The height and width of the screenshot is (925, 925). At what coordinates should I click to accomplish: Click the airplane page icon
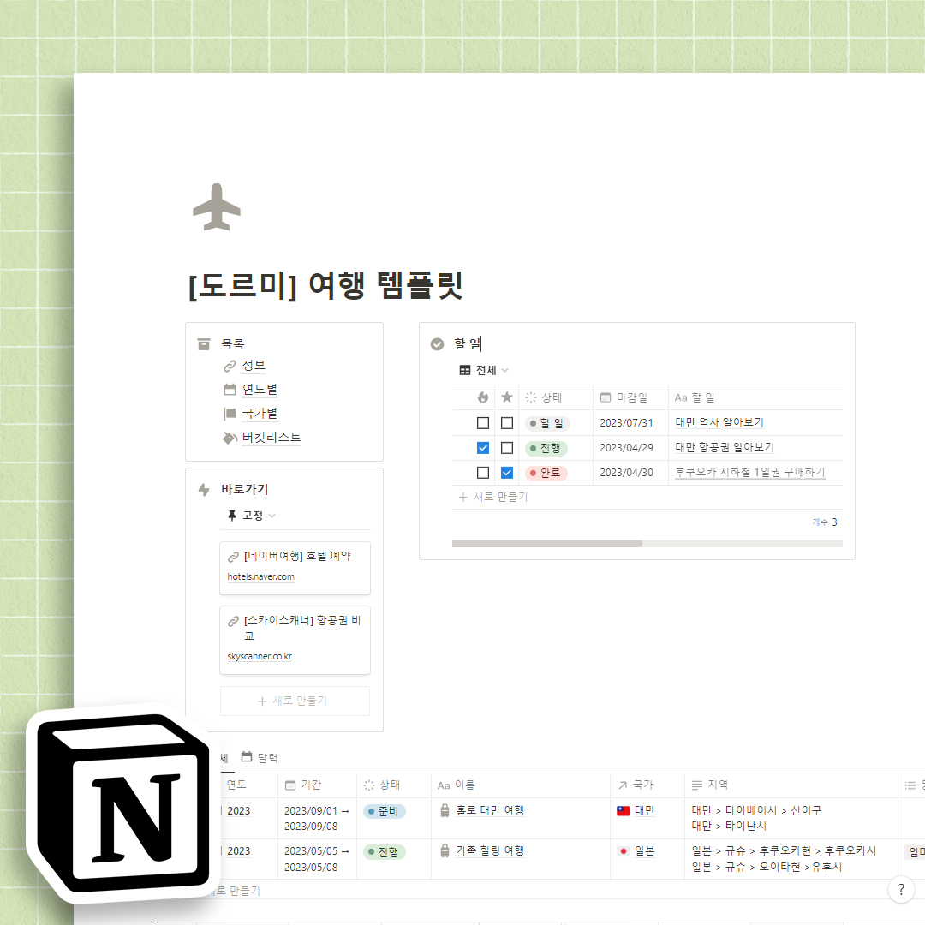[217, 207]
